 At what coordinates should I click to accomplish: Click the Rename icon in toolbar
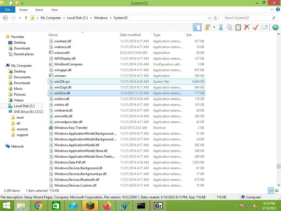265,27
